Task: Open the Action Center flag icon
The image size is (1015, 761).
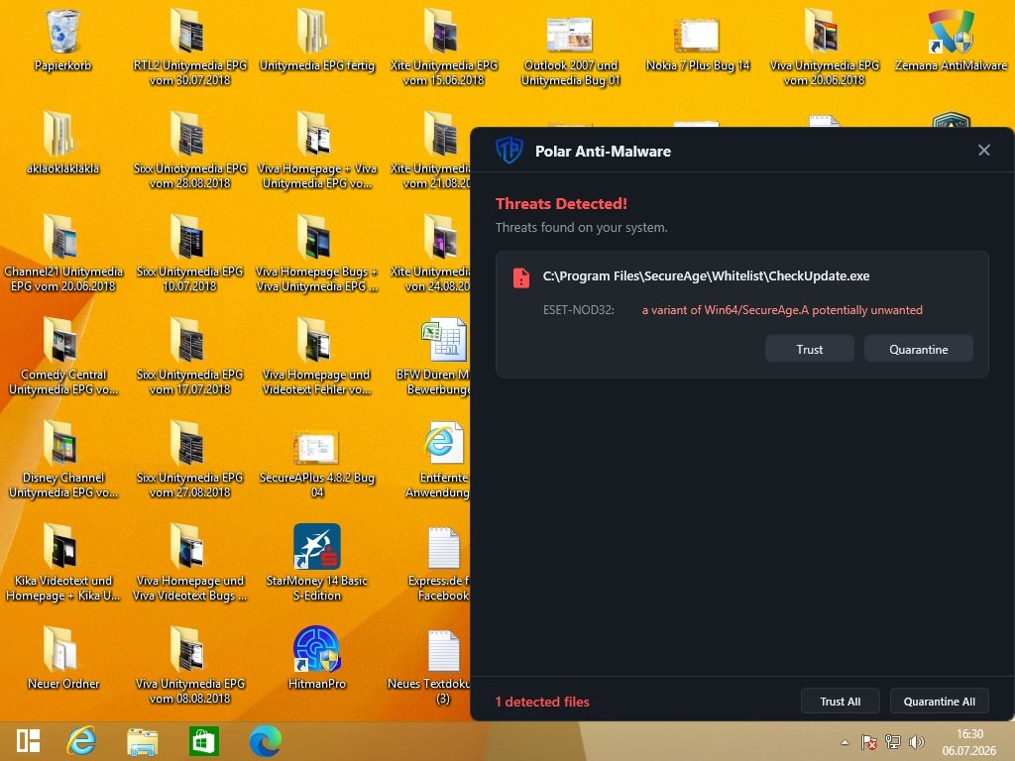Action: click(868, 742)
